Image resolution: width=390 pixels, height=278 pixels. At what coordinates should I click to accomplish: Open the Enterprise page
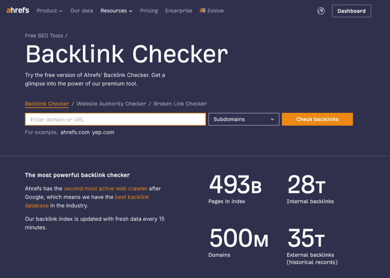click(x=179, y=11)
